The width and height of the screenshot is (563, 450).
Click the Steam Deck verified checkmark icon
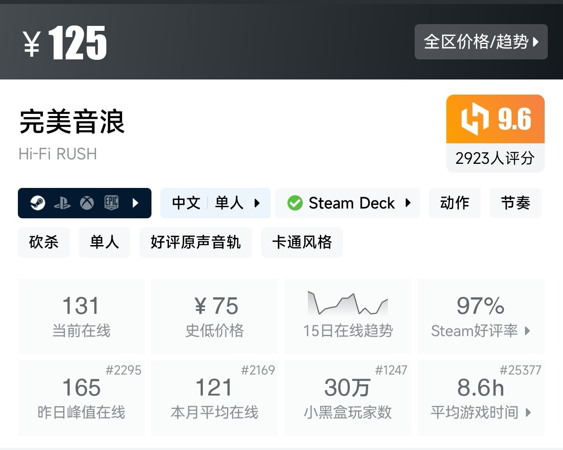click(295, 203)
